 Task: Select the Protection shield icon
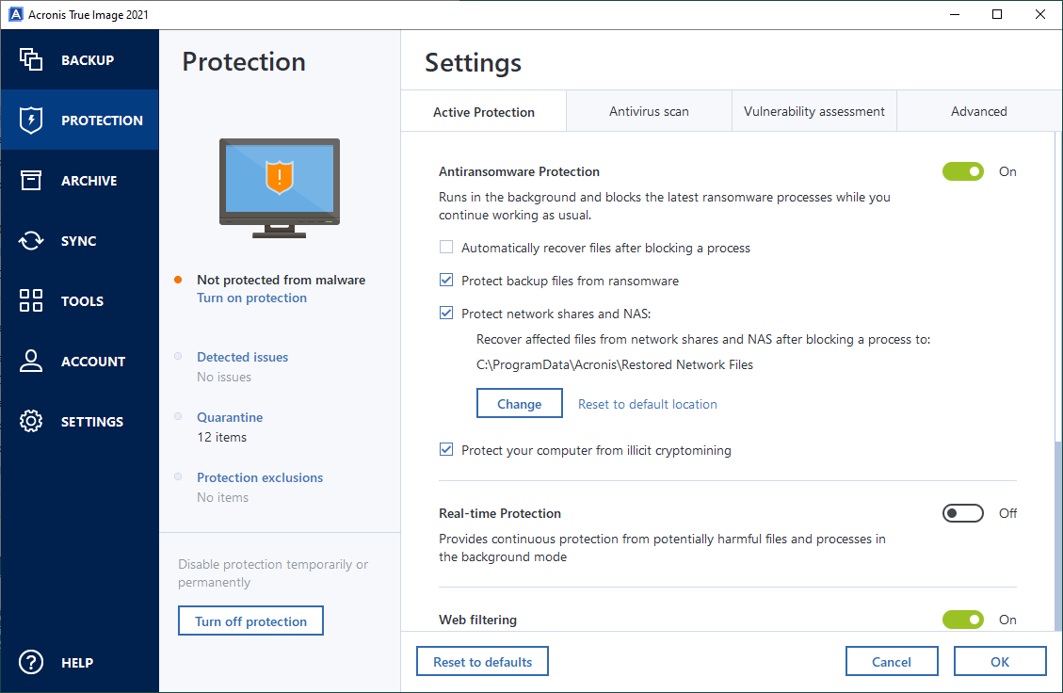[31, 121]
